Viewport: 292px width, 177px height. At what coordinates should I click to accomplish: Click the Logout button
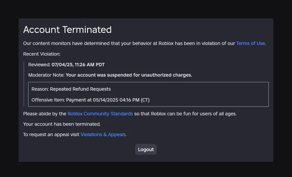tap(146, 150)
